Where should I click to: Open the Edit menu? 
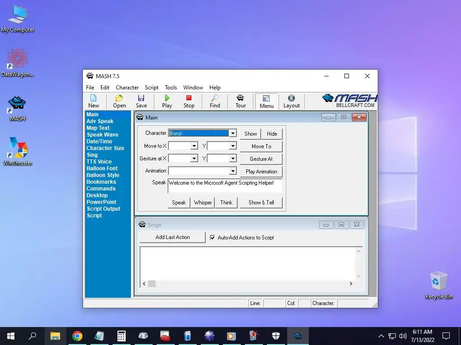[x=104, y=88]
